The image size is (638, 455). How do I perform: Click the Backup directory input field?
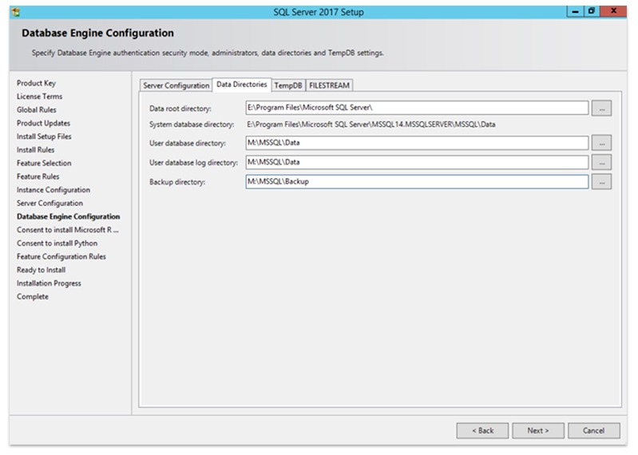tap(417, 182)
